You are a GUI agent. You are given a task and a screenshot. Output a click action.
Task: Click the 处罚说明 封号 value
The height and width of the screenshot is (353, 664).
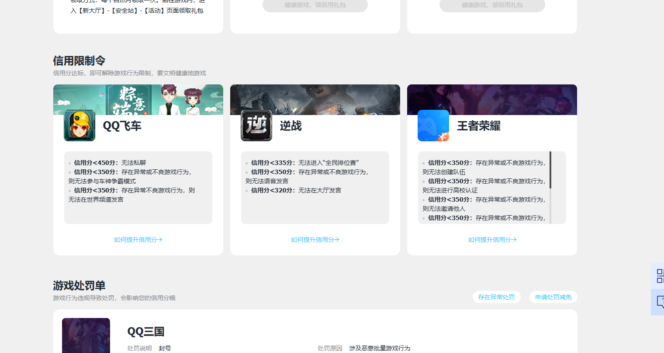point(165,348)
